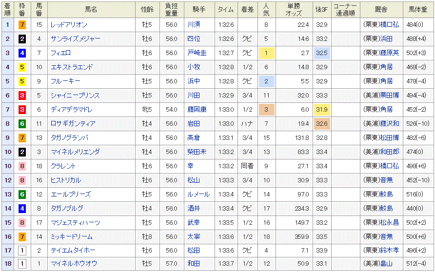Open jockey link 柴田未
Image resolution: width=435 pixels, height=274 pixels.
pyautogui.click(x=197, y=152)
